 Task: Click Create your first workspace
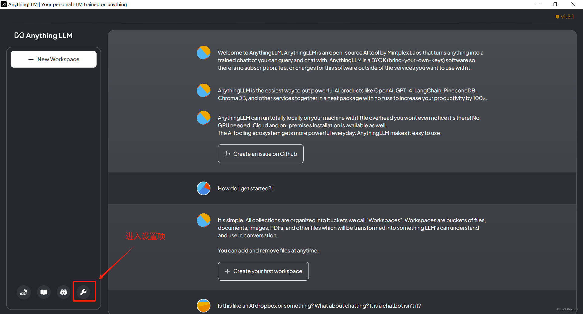point(263,271)
